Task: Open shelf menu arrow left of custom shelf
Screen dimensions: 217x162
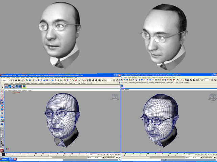Action: (x=2, y=88)
